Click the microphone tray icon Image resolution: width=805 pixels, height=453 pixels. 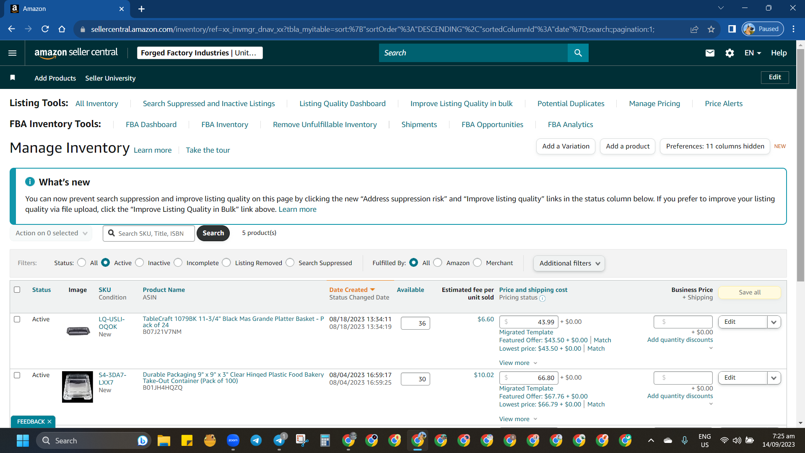(x=685, y=440)
